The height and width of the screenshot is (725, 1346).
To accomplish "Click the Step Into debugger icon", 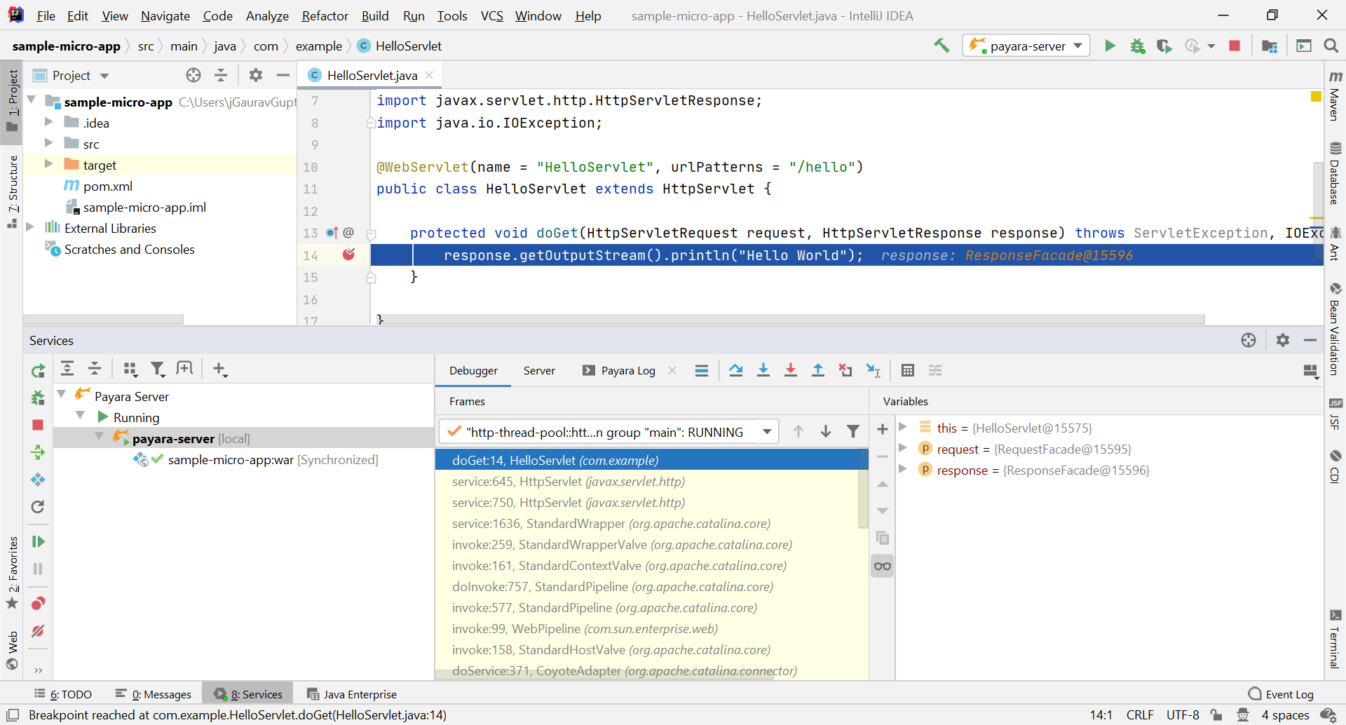I will [763, 370].
